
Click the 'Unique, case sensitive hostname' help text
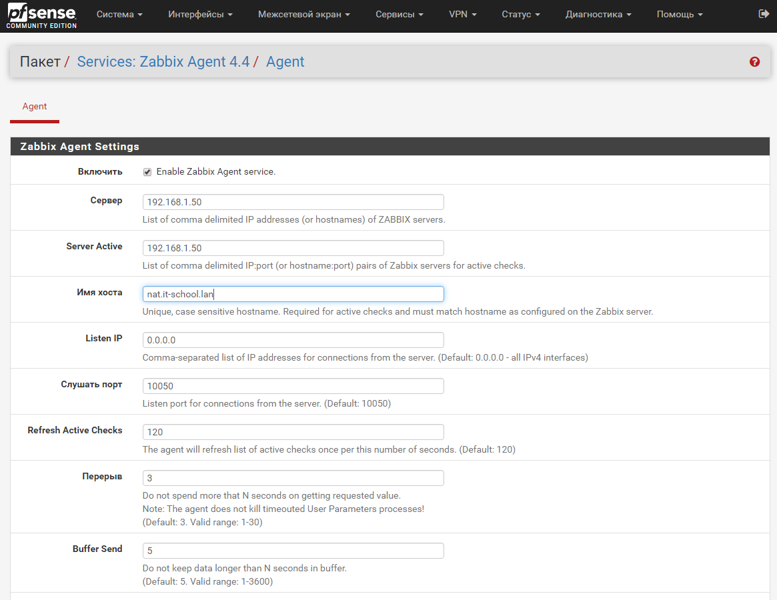coord(398,311)
